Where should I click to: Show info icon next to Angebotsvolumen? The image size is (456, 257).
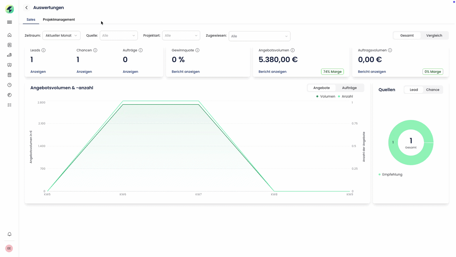click(x=292, y=50)
